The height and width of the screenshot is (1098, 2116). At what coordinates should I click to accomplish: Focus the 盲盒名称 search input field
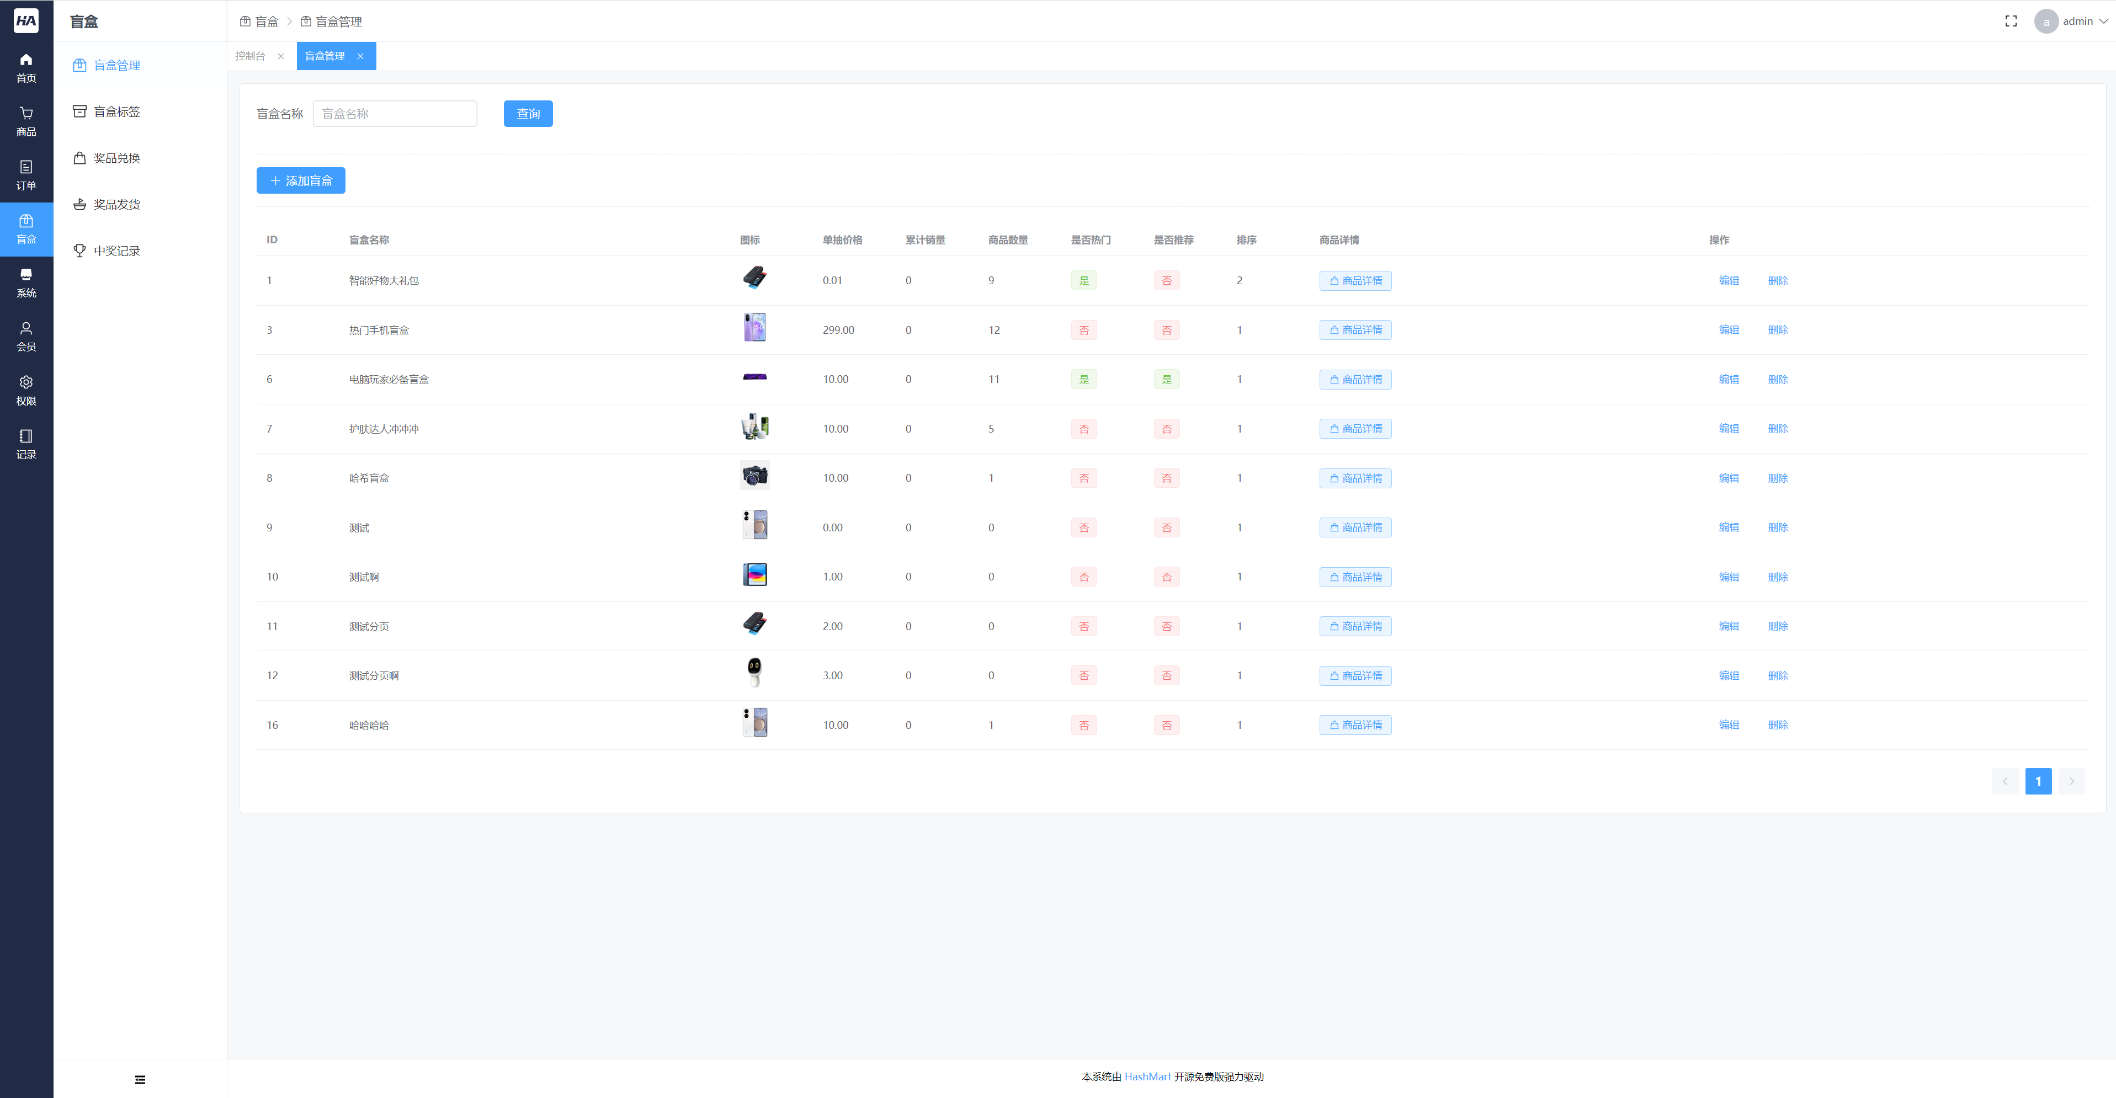point(394,114)
